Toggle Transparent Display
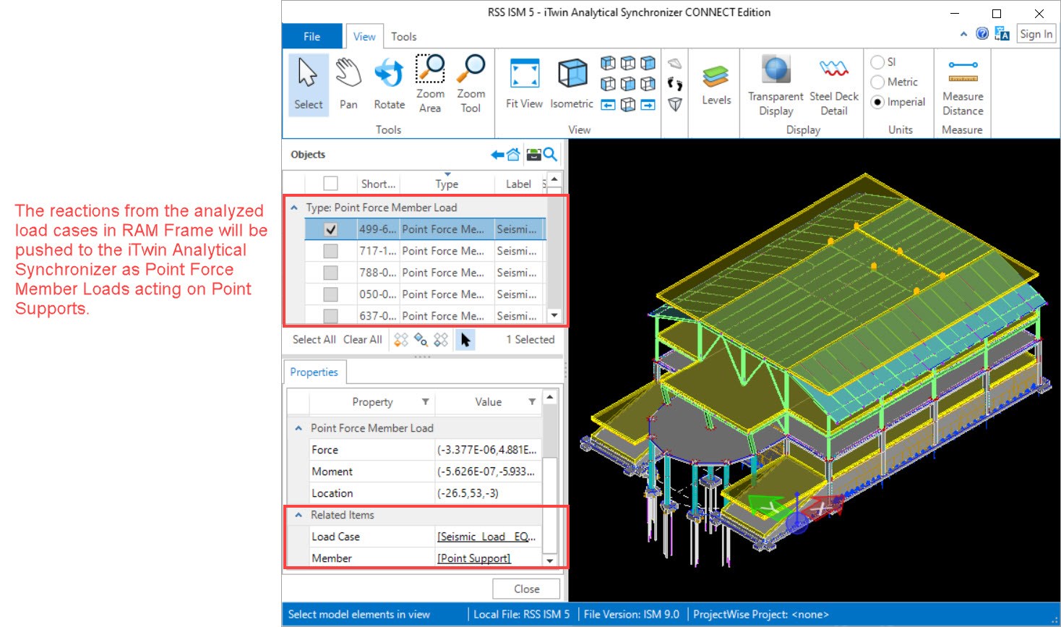Screen dimensions: 1061x627 point(776,85)
